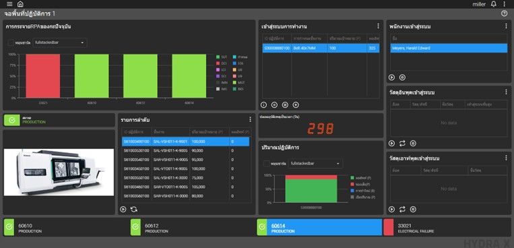Click green check icon on 60612 tile
Screen dimensions: 514x248
pyautogui.click(x=135, y=227)
